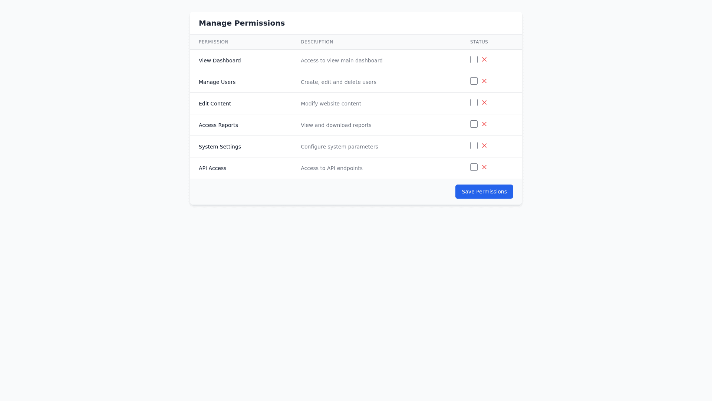Check the Manage Users permission box
Screen dimensions: 712x401
coord(474,81)
